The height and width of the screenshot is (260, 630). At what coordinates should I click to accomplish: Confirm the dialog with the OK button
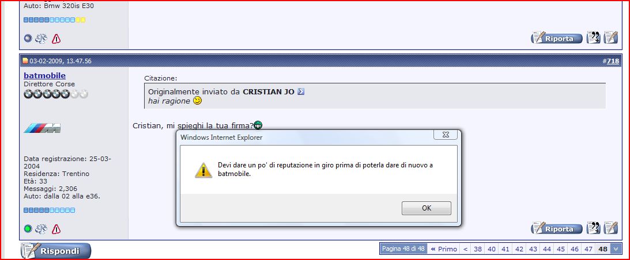pyautogui.click(x=427, y=208)
